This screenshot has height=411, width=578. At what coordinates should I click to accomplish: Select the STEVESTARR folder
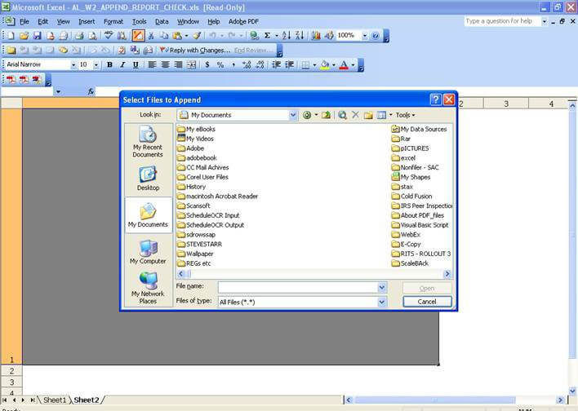tap(199, 244)
